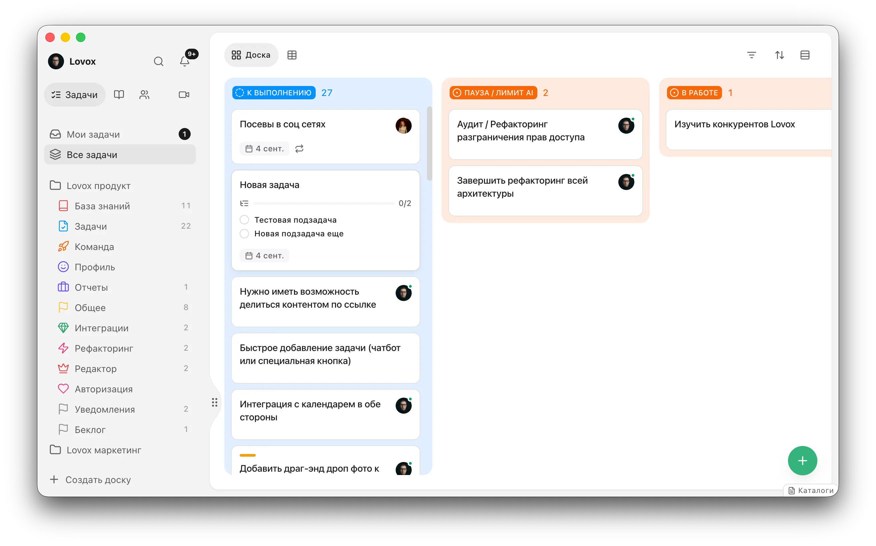876x546 pixels.
Task: Check off Тестовая подзадача subtask
Action: [x=244, y=220]
